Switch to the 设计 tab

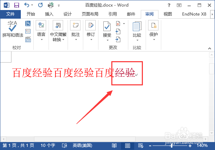click(68, 14)
